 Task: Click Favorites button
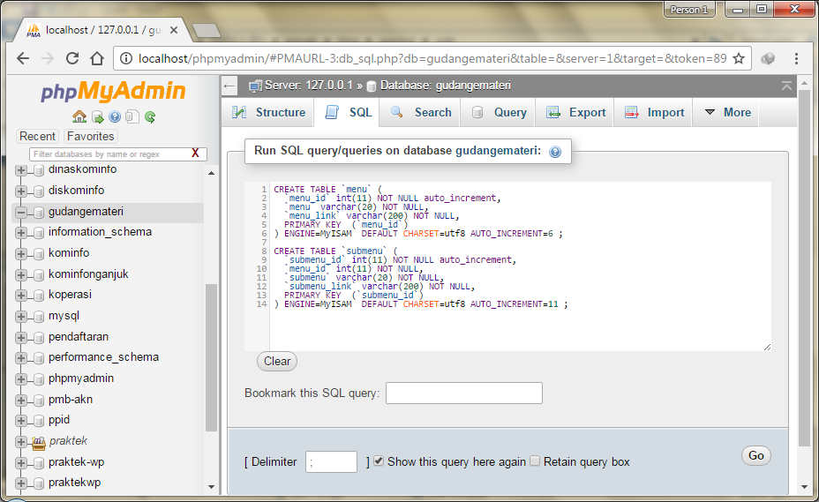click(x=90, y=137)
